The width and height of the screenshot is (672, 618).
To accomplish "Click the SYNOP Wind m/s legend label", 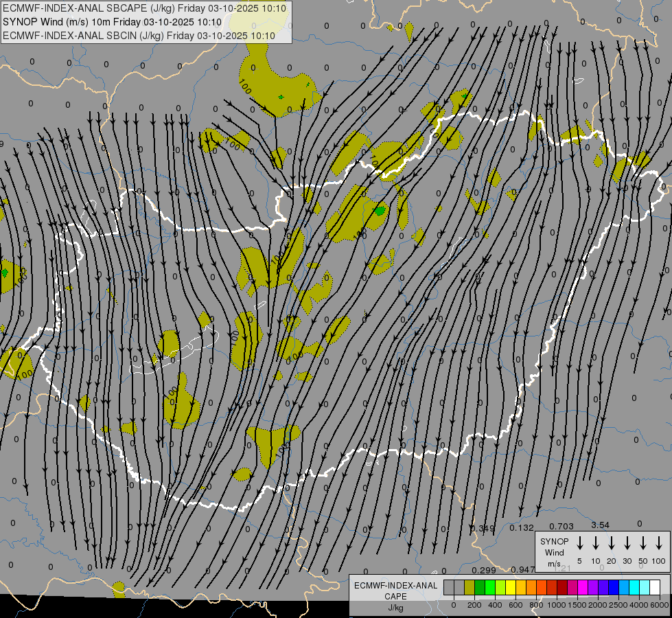I will 554,552.
